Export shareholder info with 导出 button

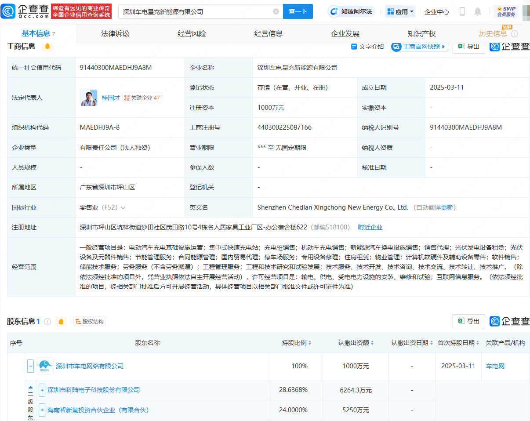(x=468, y=321)
